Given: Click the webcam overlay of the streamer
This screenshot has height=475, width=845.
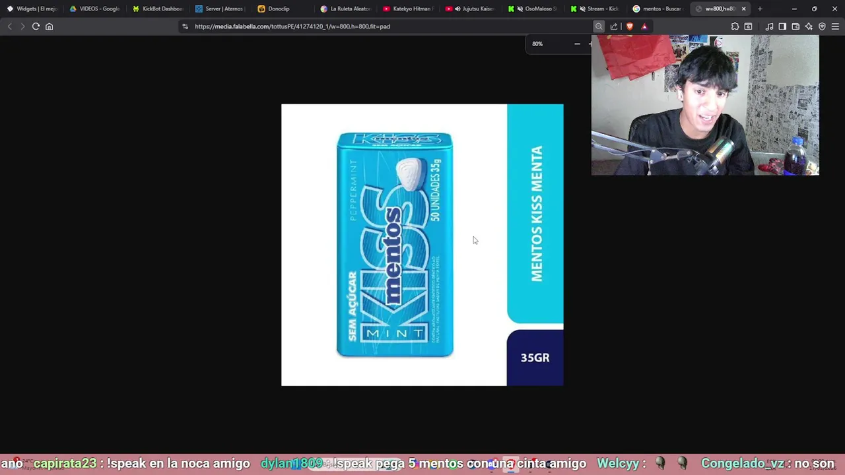Looking at the screenshot, I should (x=705, y=105).
